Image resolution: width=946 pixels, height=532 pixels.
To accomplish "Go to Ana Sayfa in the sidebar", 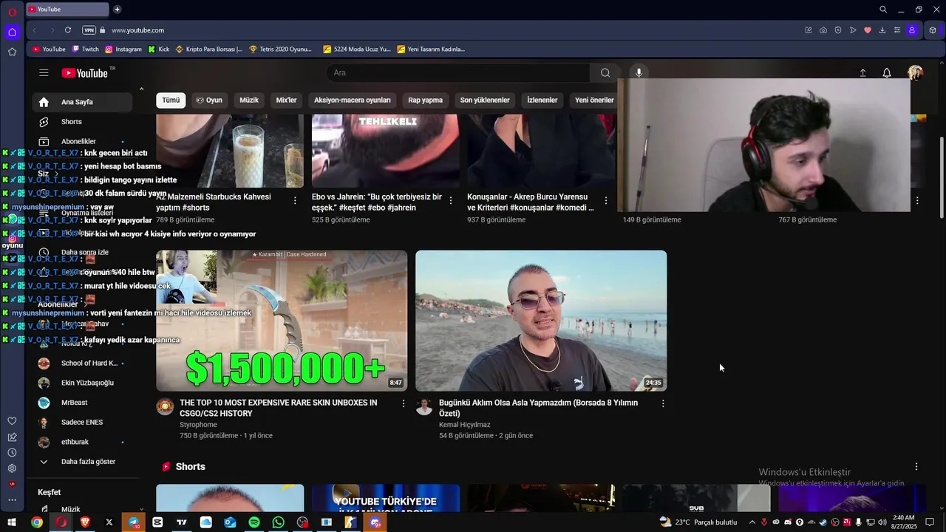I will pyautogui.click(x=82, y=102).
